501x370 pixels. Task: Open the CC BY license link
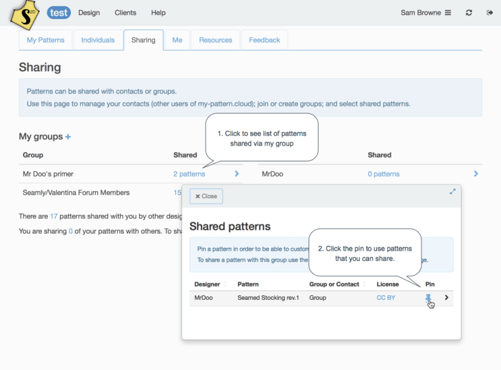[x=385, y=298]
